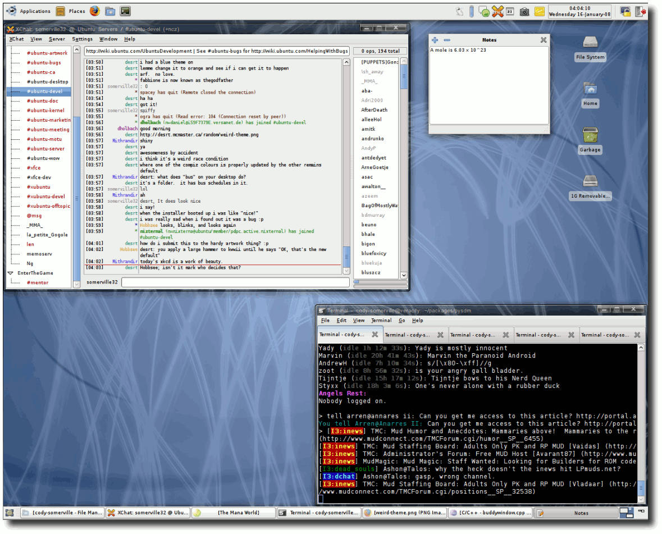Switch workspace using the bottom panel pager
662x534 pixels.
[x=627, y=513]
